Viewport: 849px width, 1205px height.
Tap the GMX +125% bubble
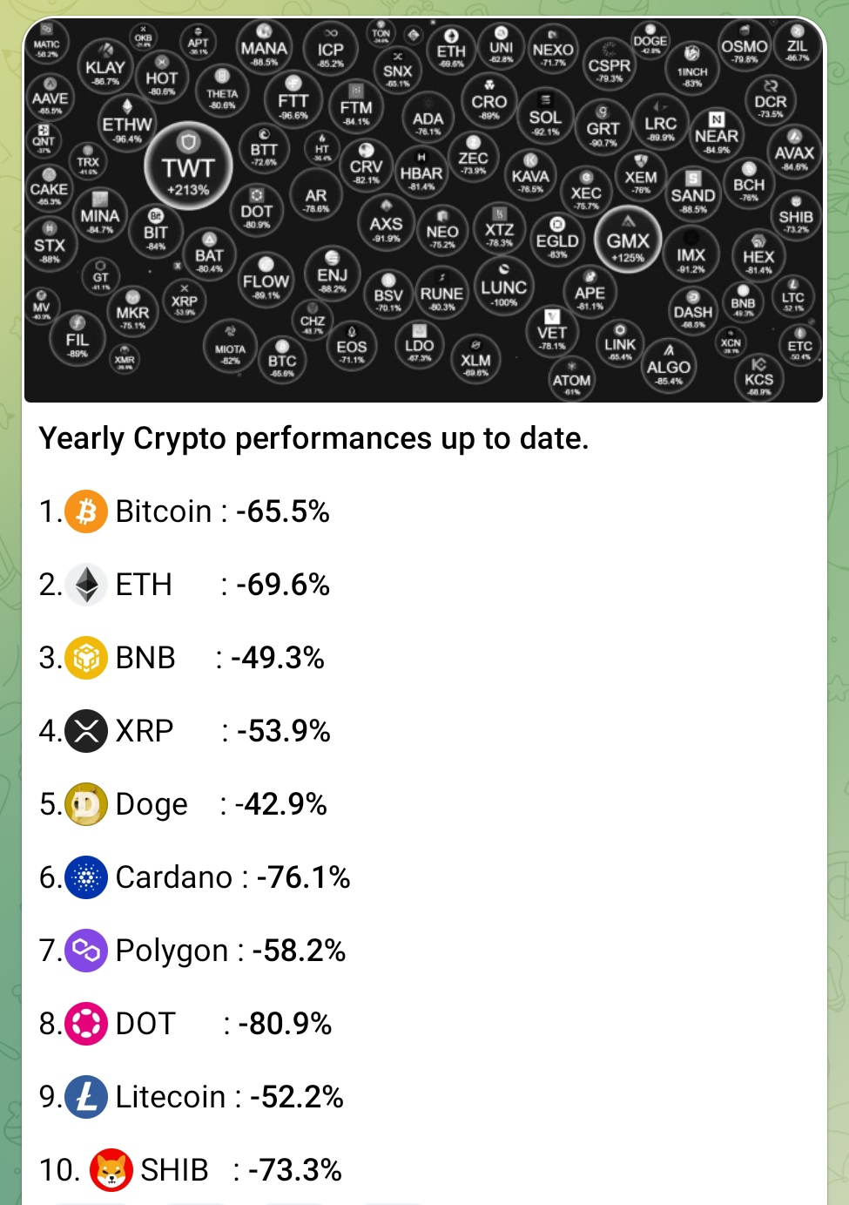[x=628, y=240]
